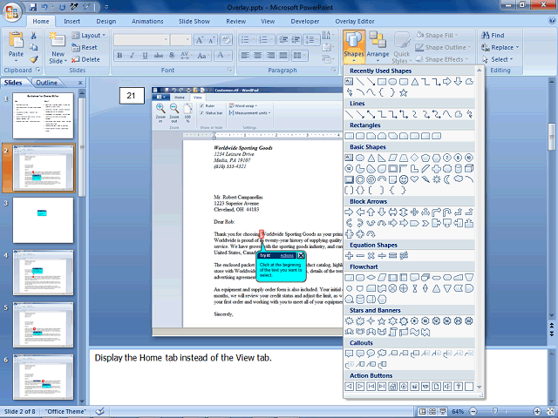Screen dimensions: 558x418
Task: Open Customize Quick Access Toolbar dropdown
Action: [106, 7]
